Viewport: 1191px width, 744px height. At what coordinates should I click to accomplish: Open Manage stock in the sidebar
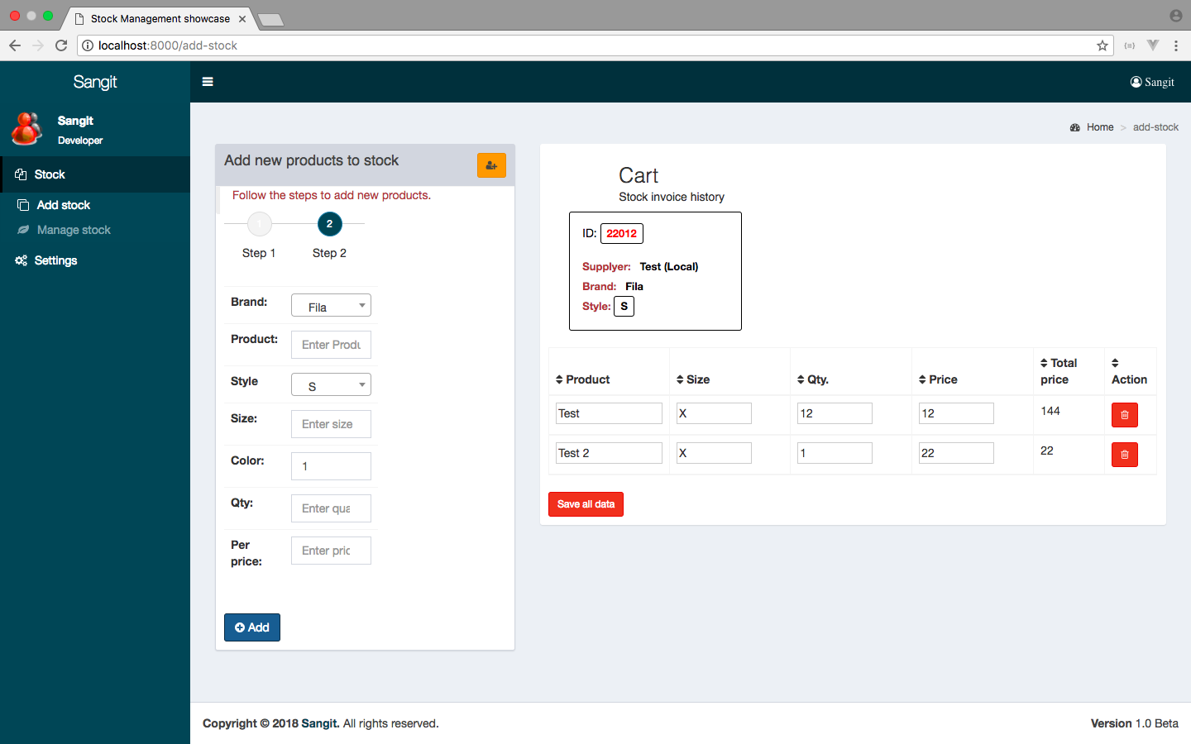[x=74, y=230]
